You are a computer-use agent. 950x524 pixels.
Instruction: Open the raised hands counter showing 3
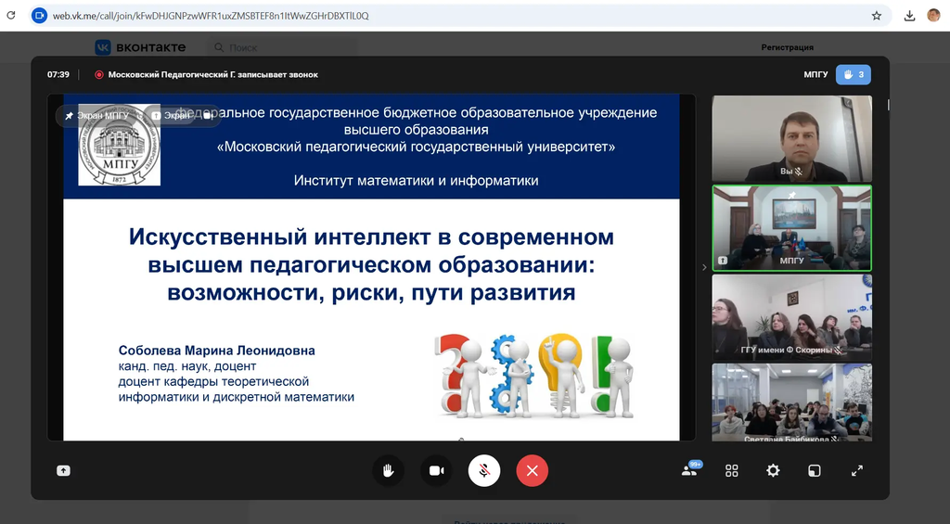(x=853, y=74)
